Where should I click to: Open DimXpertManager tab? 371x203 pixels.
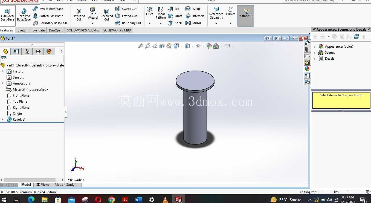pos(38,51)
